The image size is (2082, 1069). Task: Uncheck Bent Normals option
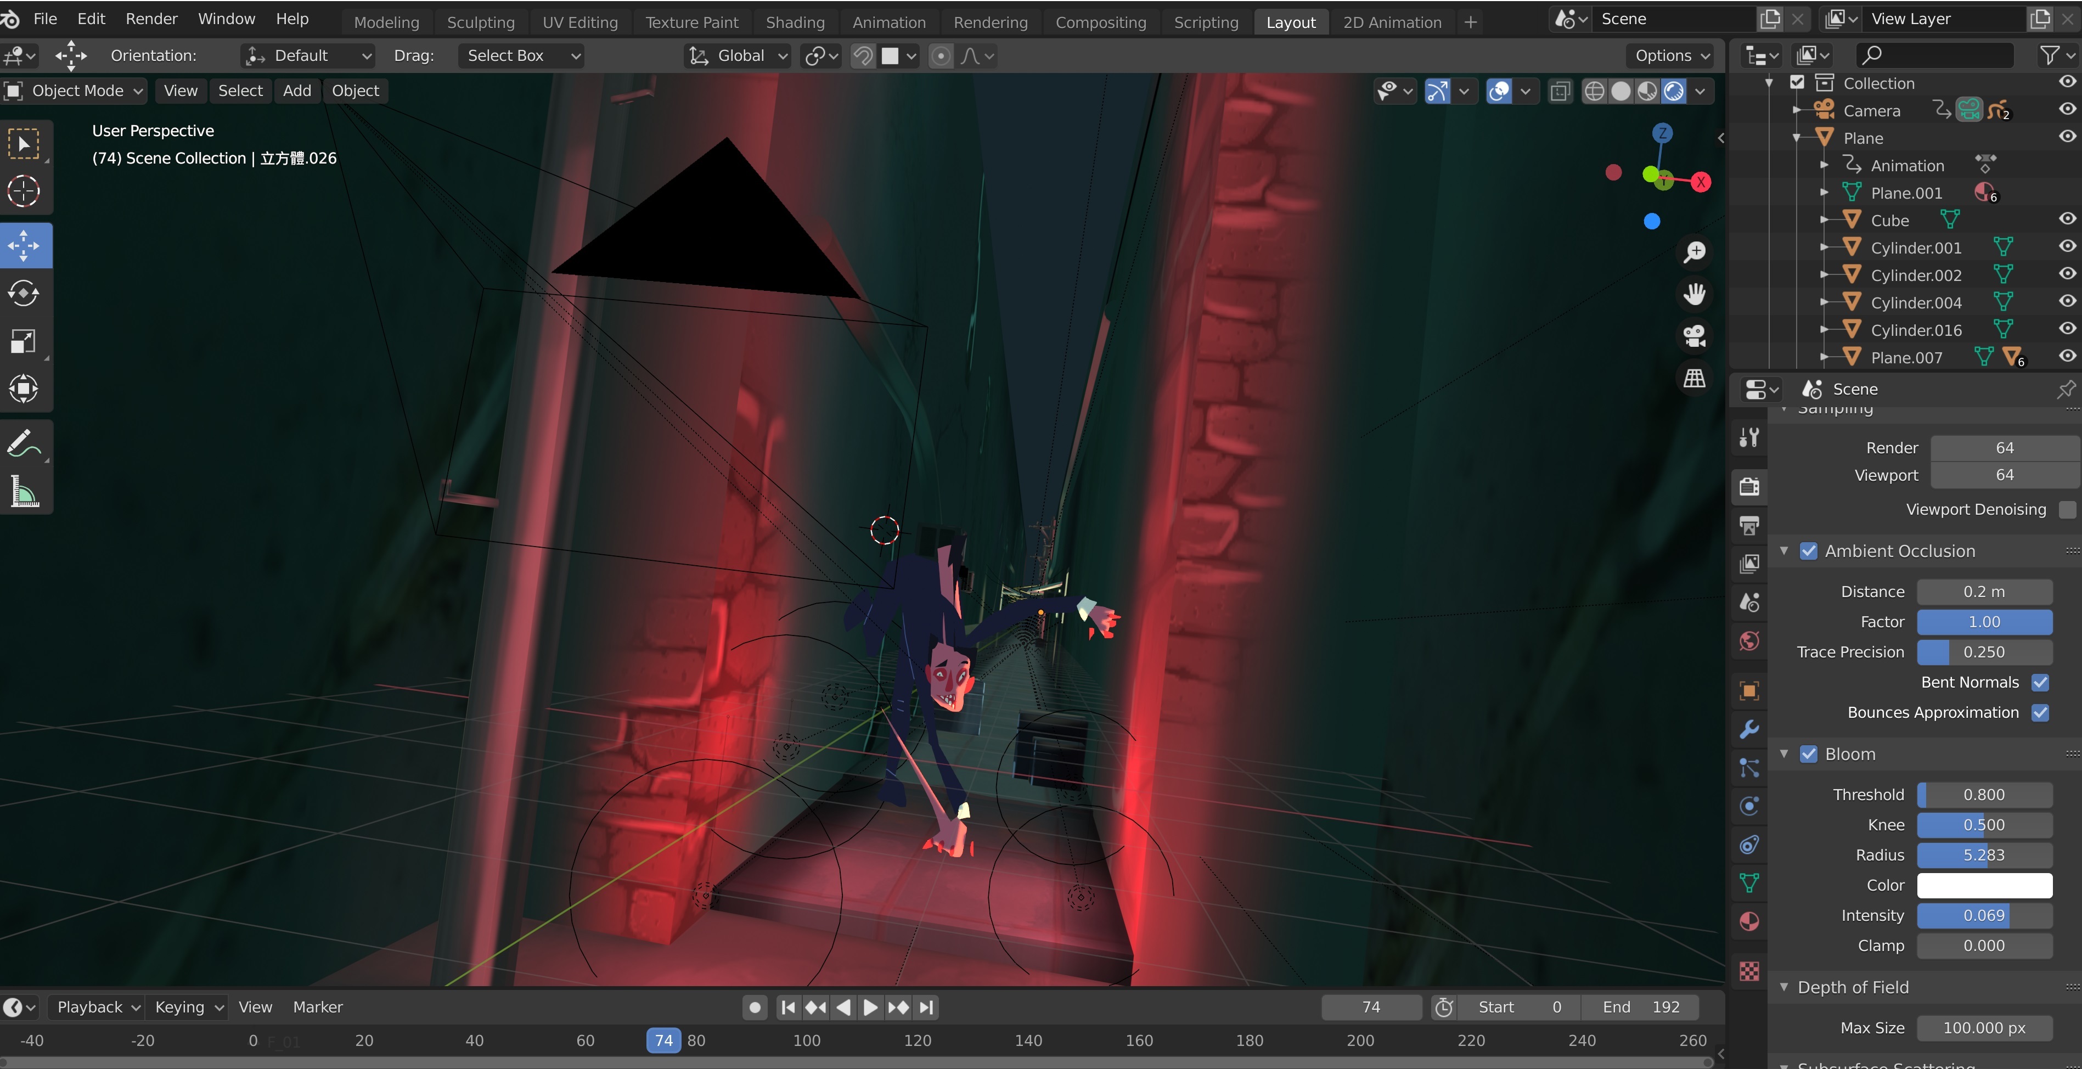coord(2040,682)
